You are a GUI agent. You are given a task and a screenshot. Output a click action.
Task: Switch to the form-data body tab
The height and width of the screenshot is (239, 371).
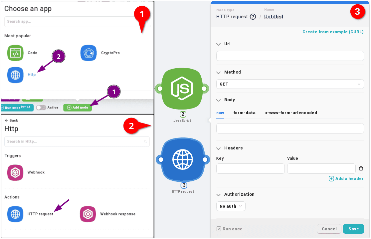pyautogui.click(x=244, y=113)
